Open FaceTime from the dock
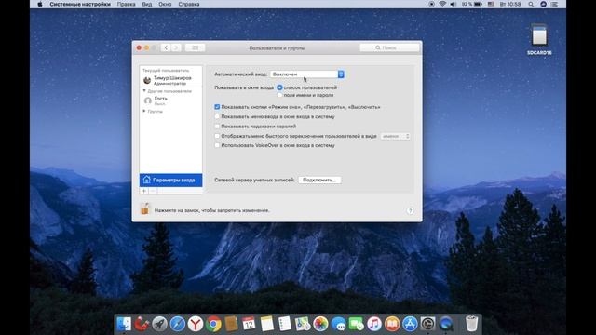 click(356, 324)
